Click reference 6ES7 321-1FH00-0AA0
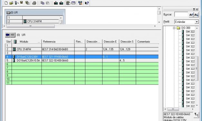Screen dimensions: 202x121 [55, 57]
